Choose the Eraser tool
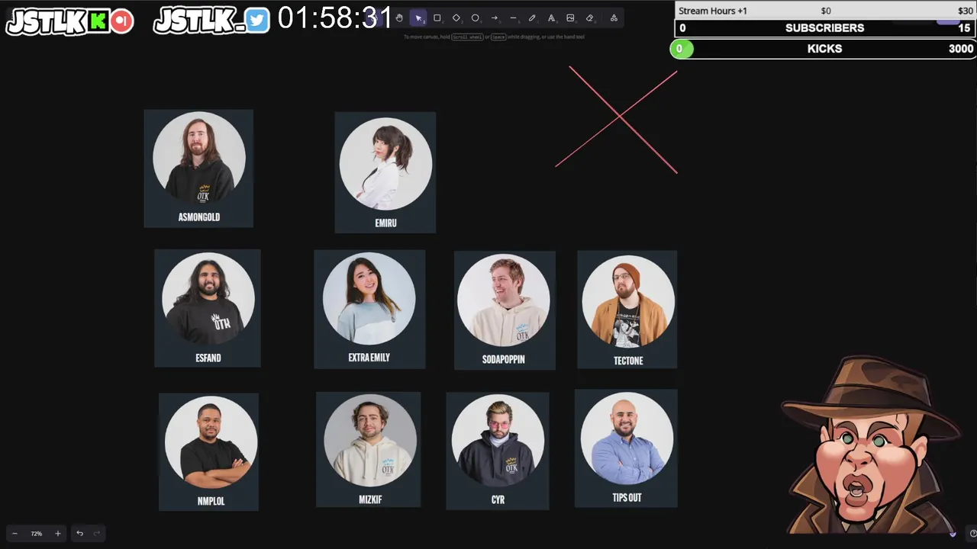Screen dimensions: 977x549 (x=589, y=18)
